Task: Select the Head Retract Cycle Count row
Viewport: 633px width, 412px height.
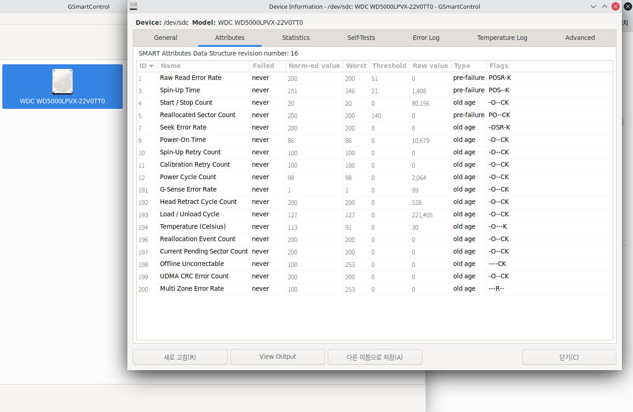Action: click(375, 202)
